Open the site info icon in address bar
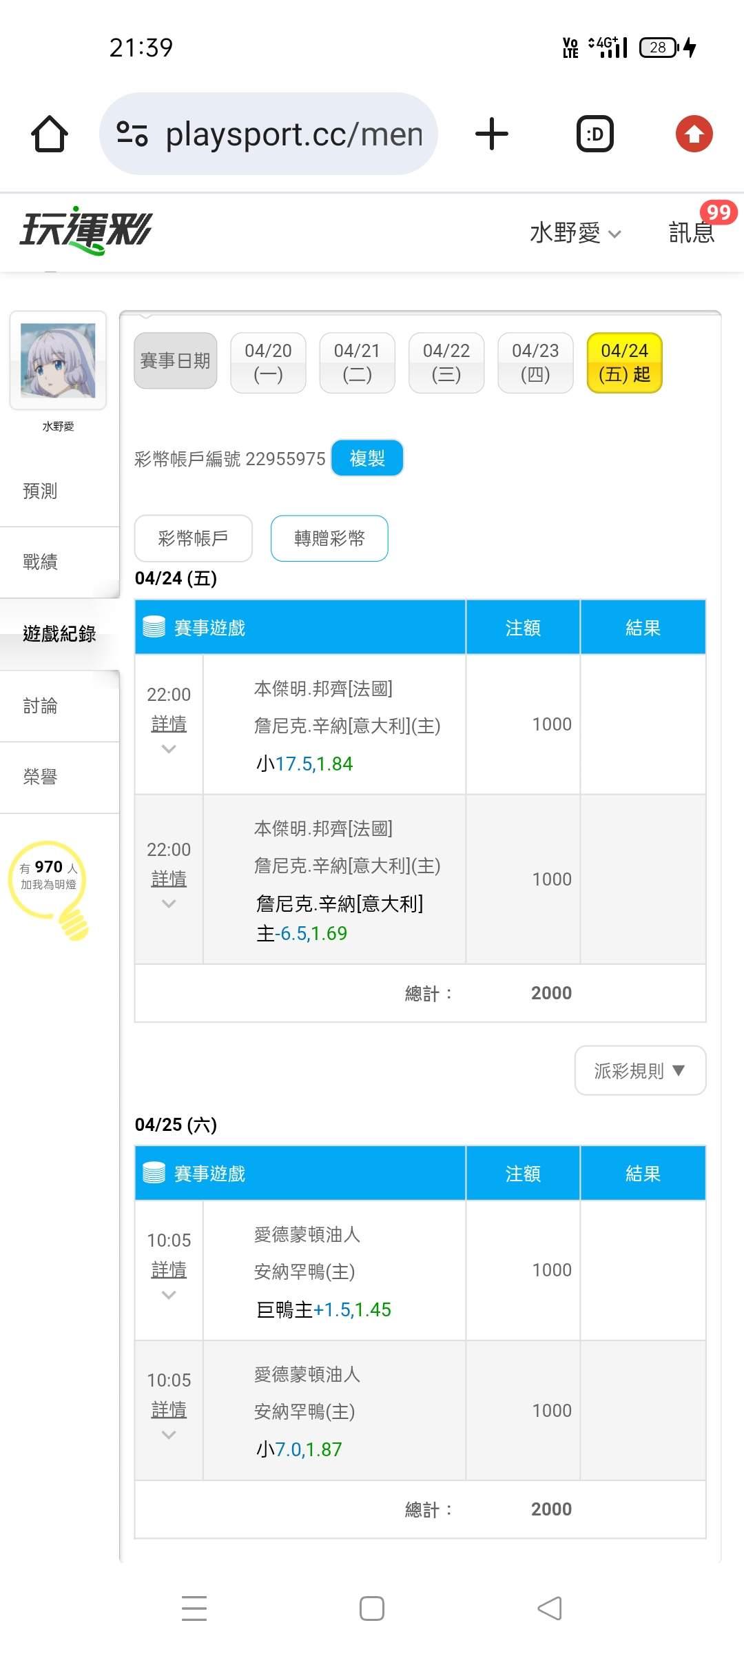Image resolution: width=744 pixels, height=1654 pixels. pyautogui.click(x=132, y=134)
